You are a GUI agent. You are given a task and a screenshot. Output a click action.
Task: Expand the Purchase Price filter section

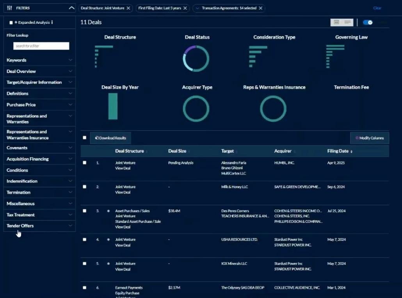coord(39,105)
